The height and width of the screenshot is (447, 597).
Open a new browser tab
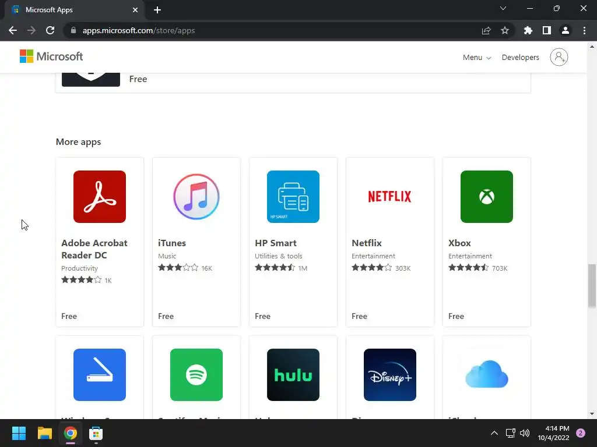coord(157,10)
